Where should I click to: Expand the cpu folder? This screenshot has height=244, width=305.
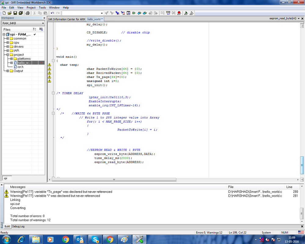coord(8,43)
